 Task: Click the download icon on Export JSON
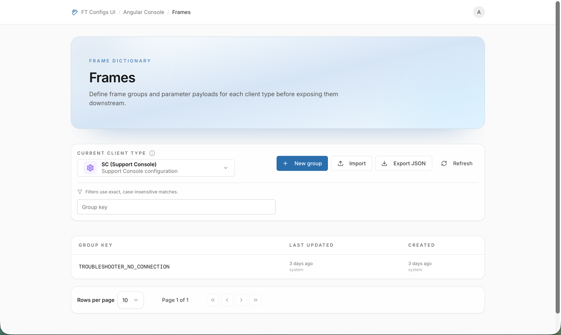[385, 163]
